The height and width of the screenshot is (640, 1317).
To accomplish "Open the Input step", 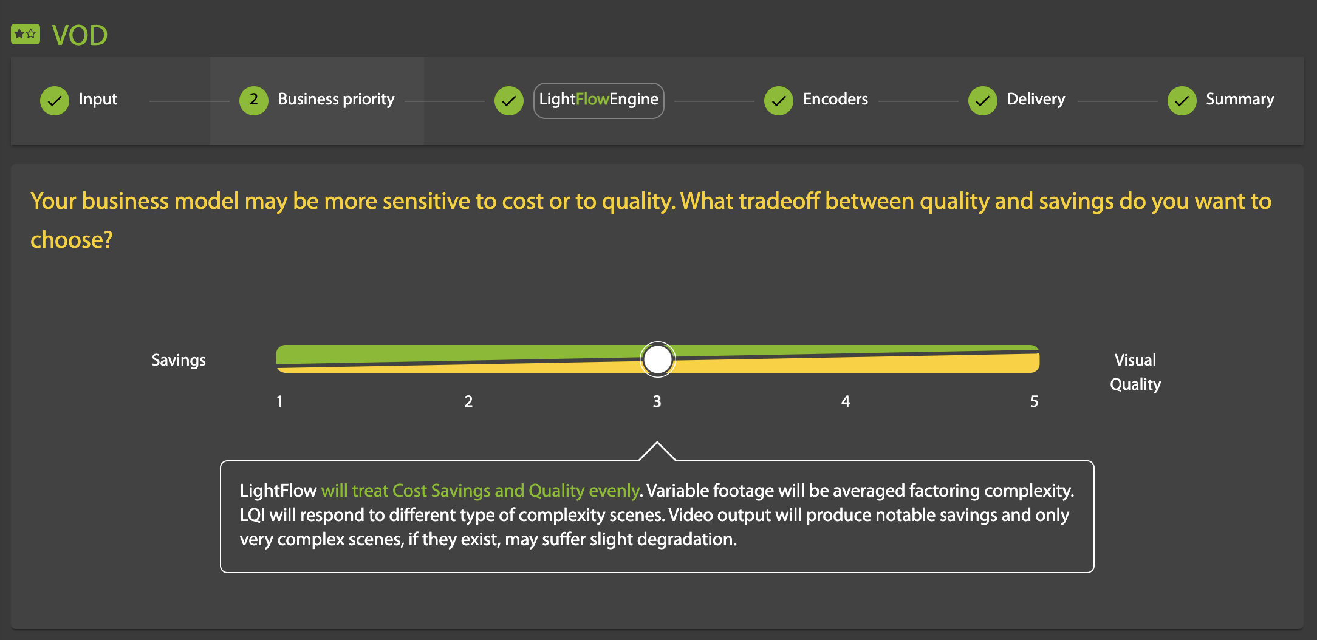I will coord(98,99).
